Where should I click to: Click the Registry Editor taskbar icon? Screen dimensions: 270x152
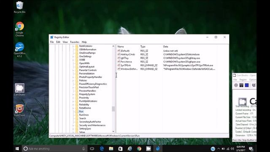click(x=158, y=149)
